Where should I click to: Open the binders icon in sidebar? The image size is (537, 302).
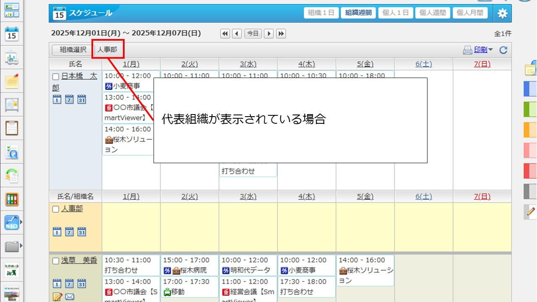12,199
